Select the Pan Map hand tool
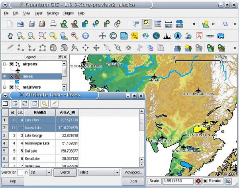 pos(10,36)
